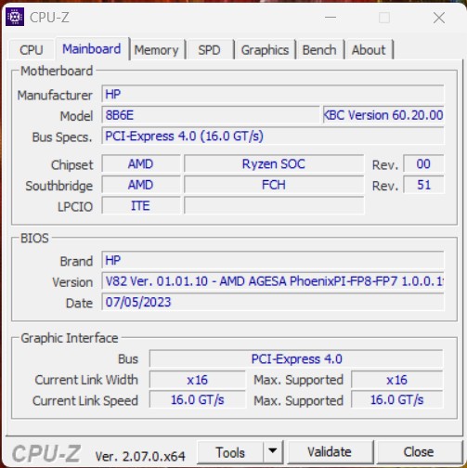
Task: Open the Tools dropdown arrow
Action: click(273, 451)
